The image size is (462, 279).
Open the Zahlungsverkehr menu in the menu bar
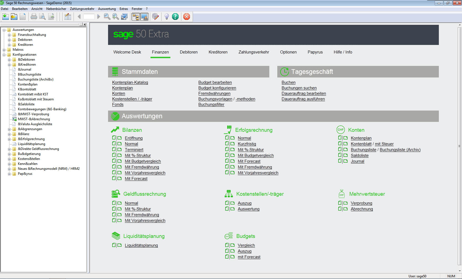tap(82, 9)
